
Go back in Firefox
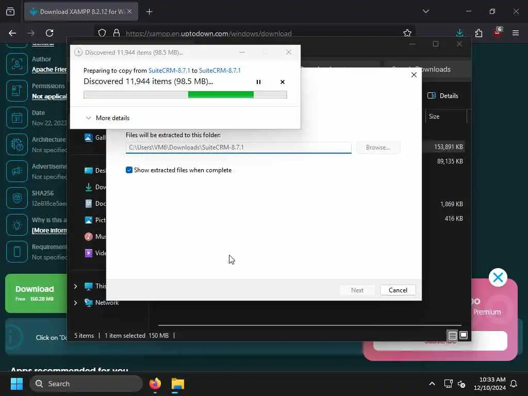coord(12,33)
